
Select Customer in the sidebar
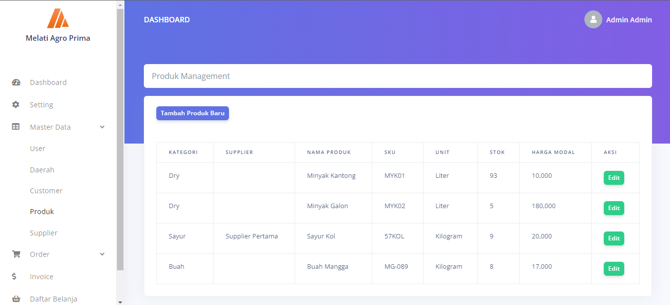point(46,191)
